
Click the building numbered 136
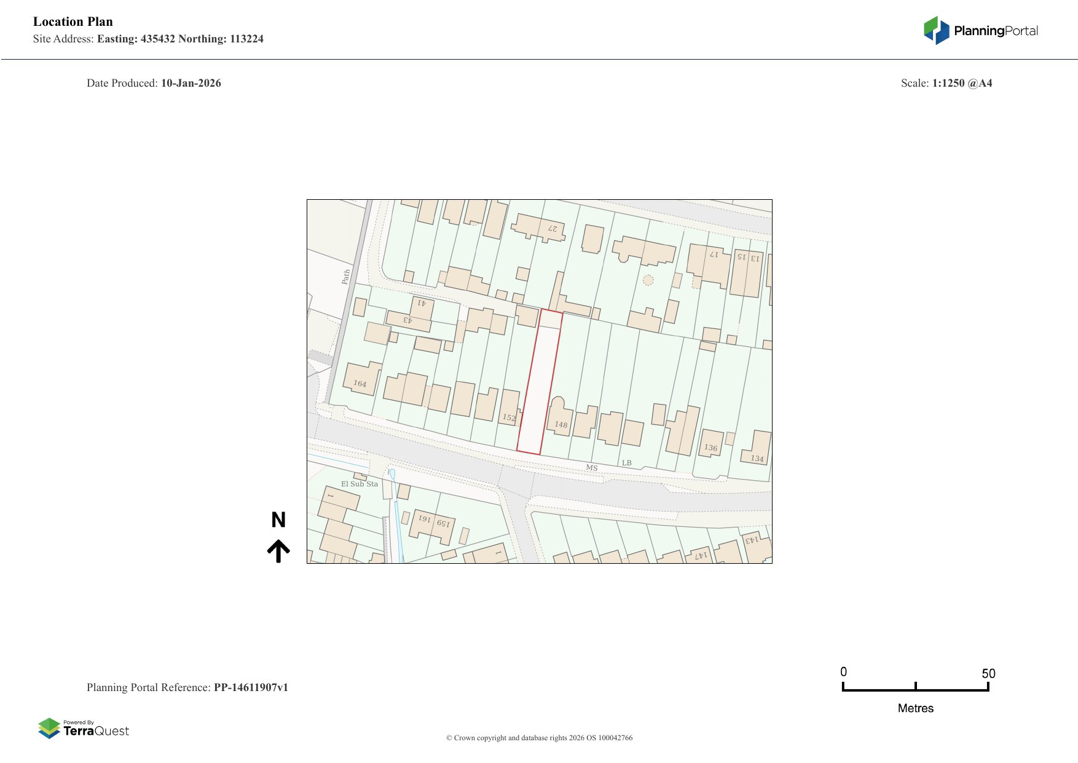point(710,443)
